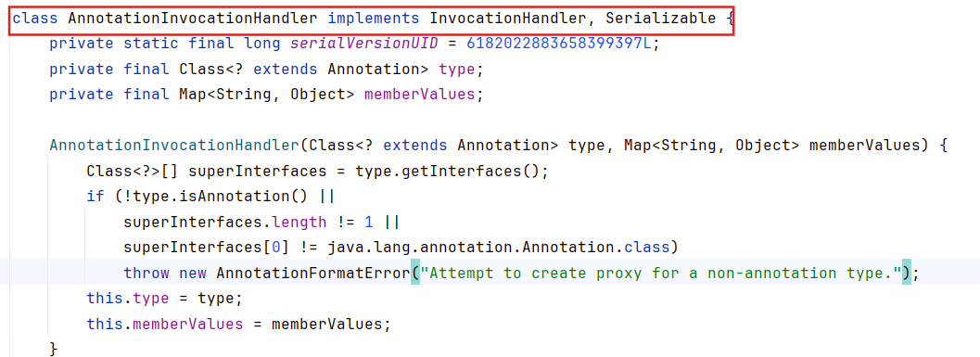Image resolution: width=980 pixels, height=357 pixels.
Task: Click the purple 'type' field declaration
Action: [457, 70]
